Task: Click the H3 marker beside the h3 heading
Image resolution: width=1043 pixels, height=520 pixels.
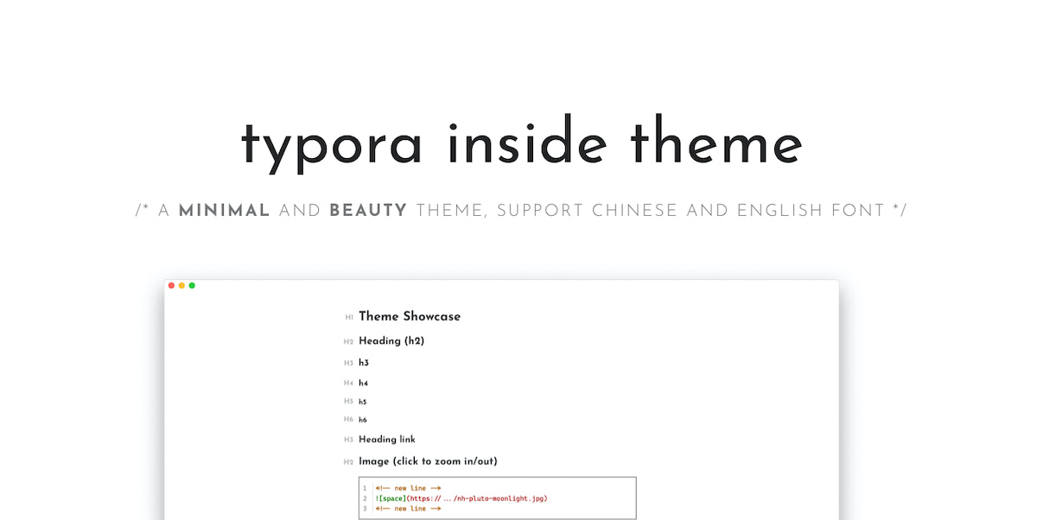Action: click(x=349, y=363)
